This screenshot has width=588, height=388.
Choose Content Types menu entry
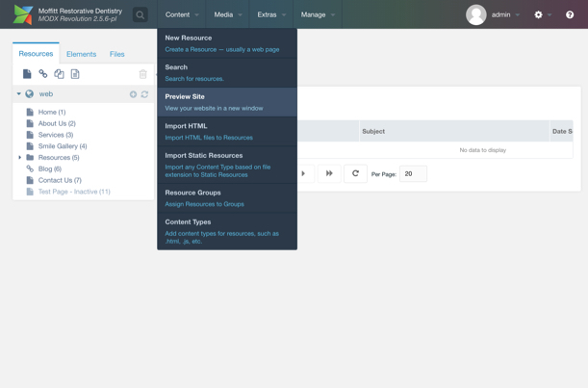tap(227, 231)
